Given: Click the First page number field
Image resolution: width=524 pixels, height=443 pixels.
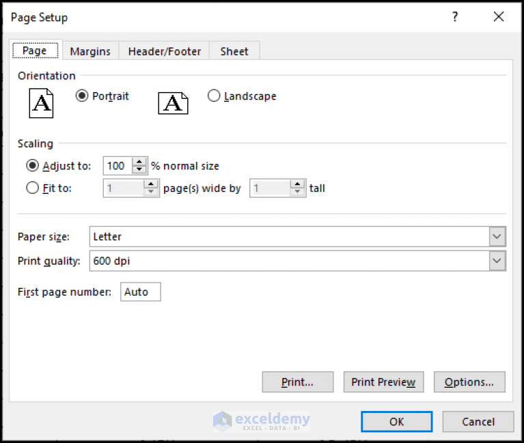Looking at the screenshot, I should tap(140, 291).
